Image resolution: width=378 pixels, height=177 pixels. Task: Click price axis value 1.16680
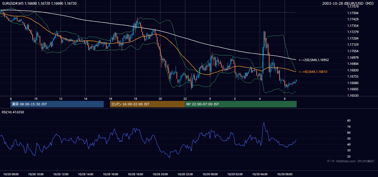(353, 83)
